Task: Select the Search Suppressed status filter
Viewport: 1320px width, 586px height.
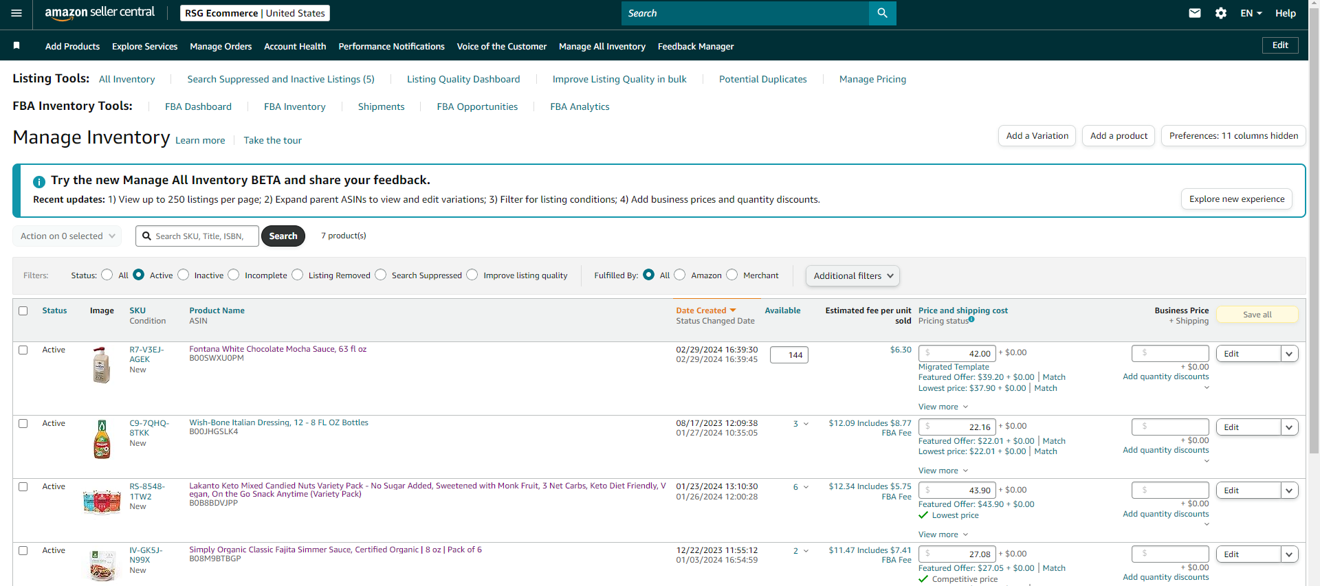Action: coord(380,275)
